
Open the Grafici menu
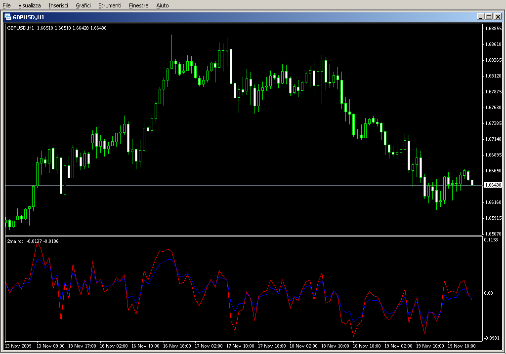[x=83, y=5]
